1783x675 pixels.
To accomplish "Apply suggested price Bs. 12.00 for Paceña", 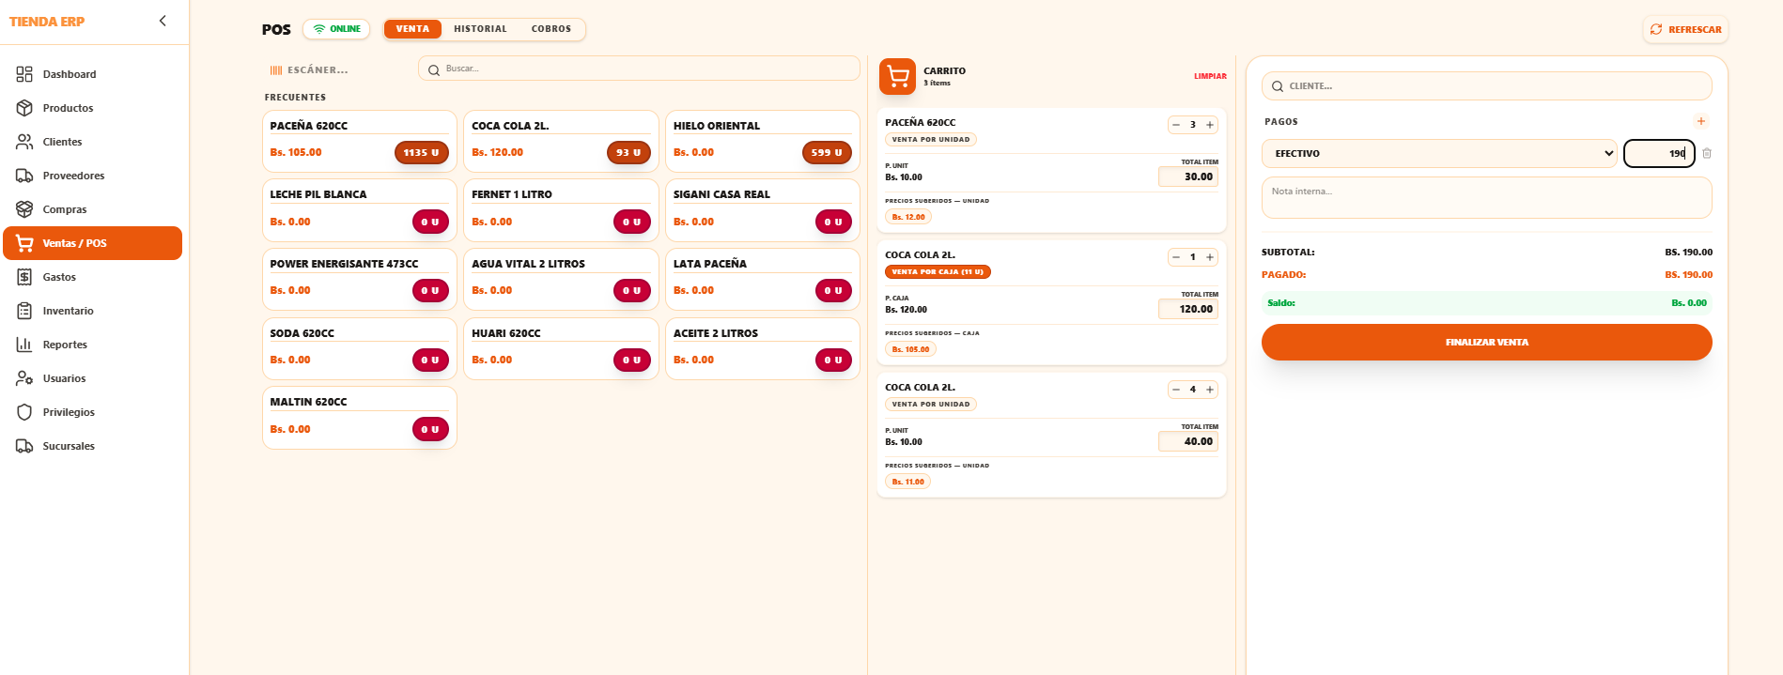I will [x=908, y=217].
